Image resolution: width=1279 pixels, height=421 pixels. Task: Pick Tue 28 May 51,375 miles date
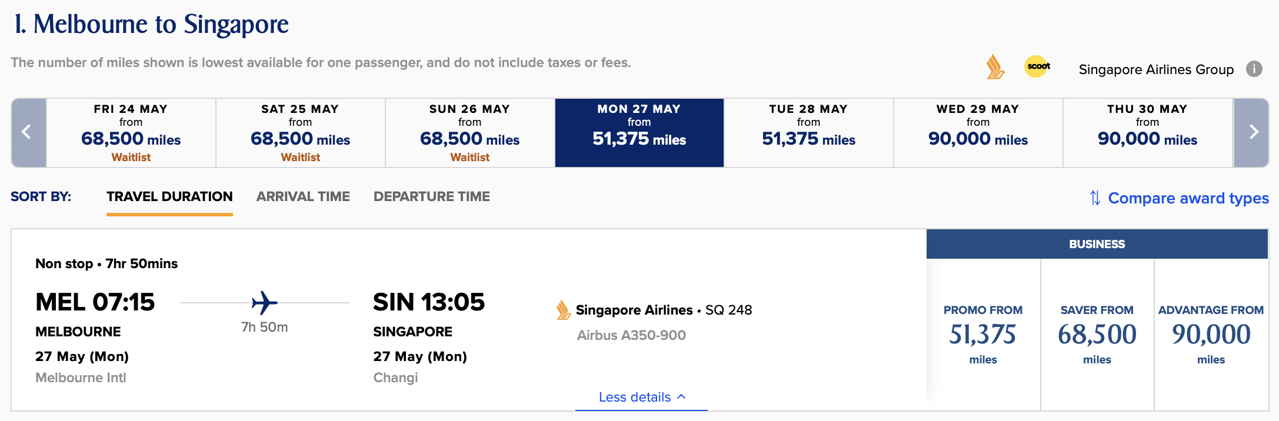808,133
